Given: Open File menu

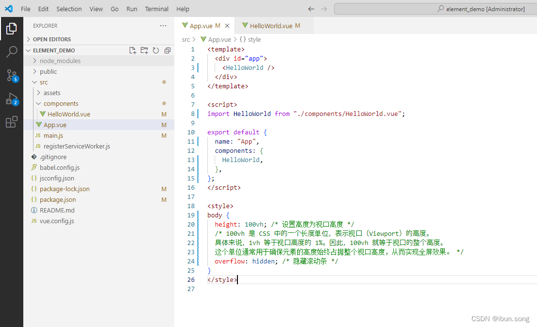Looking at the screenshot, I should click(25, 9).
